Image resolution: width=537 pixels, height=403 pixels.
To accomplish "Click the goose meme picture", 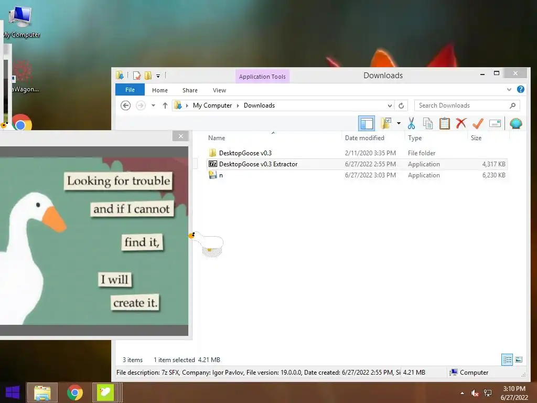I will pyautogui.click(x=94, y=241).
